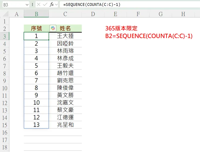
Task: Select the name cell 王毅夫
Action: pyautogui.click(x=65, y=66)
